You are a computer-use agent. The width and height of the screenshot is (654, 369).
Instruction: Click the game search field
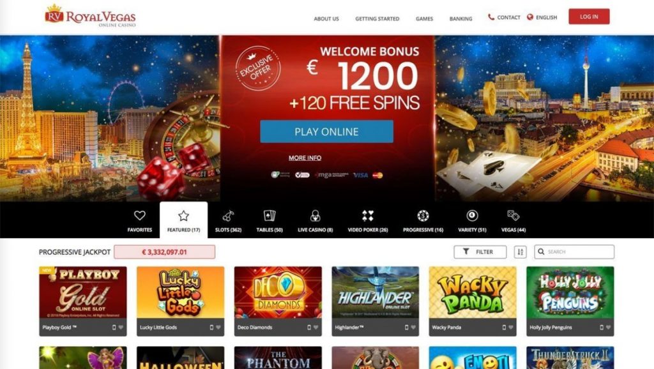(574, 252)
